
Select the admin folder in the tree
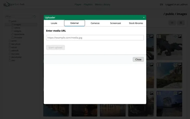tap(14, 41)
